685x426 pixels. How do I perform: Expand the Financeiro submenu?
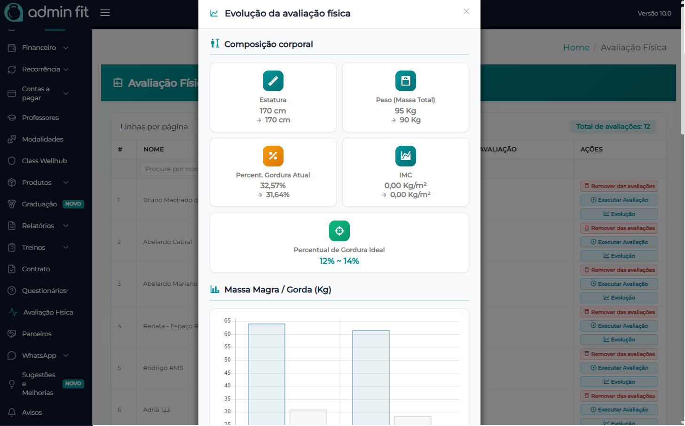[x=66, y=47]
